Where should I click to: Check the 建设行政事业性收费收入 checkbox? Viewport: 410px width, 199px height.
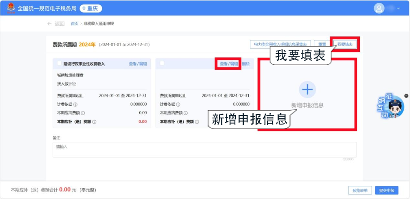(x=59, y=63)
